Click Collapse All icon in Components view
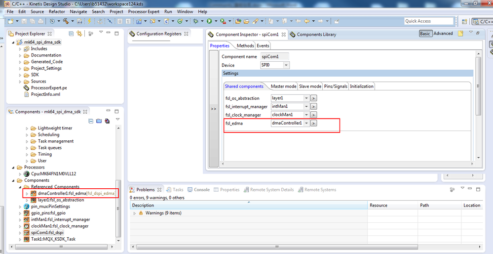The image size is (493, 254). [x=91, y=121]
